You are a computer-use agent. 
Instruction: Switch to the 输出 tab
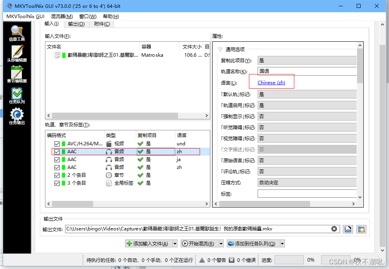pyautogui.click(x=77, y=24)
